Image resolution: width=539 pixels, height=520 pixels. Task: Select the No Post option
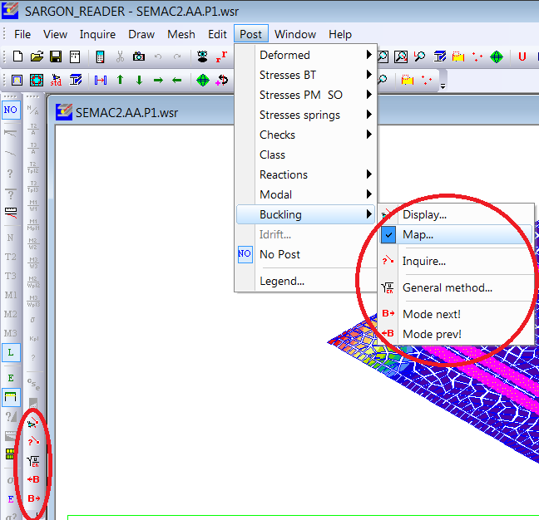point(279,254)
